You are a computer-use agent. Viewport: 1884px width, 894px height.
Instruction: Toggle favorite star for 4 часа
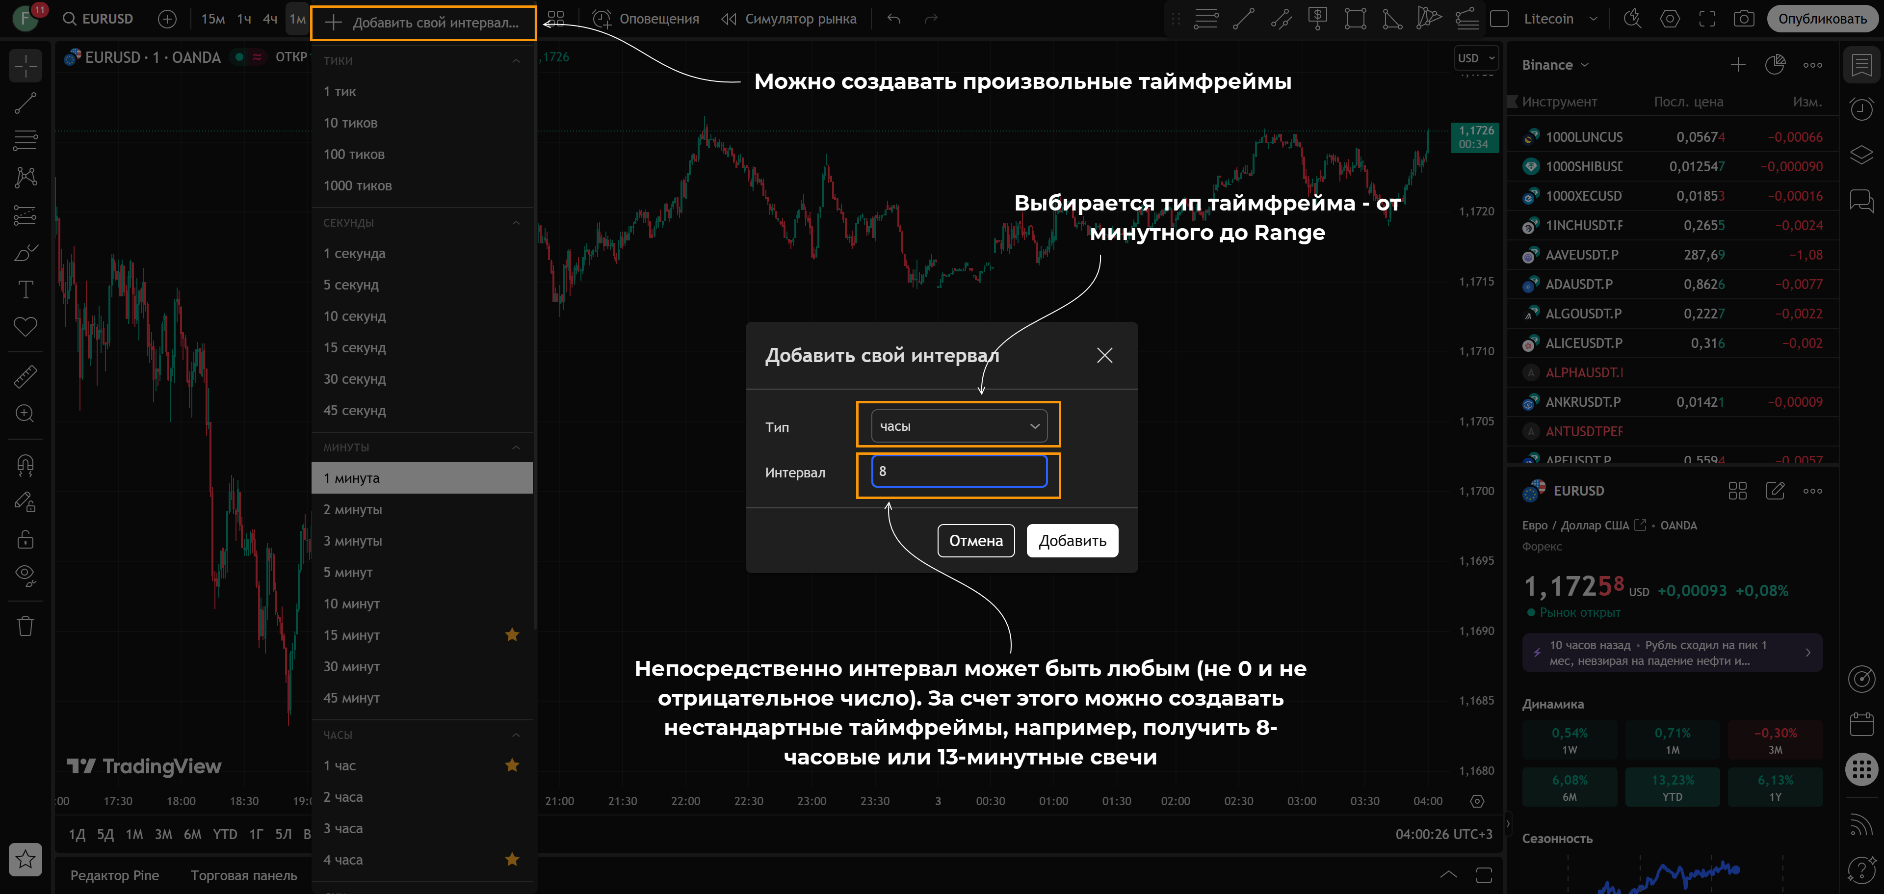pyautogui.click(x=512, y=860)
